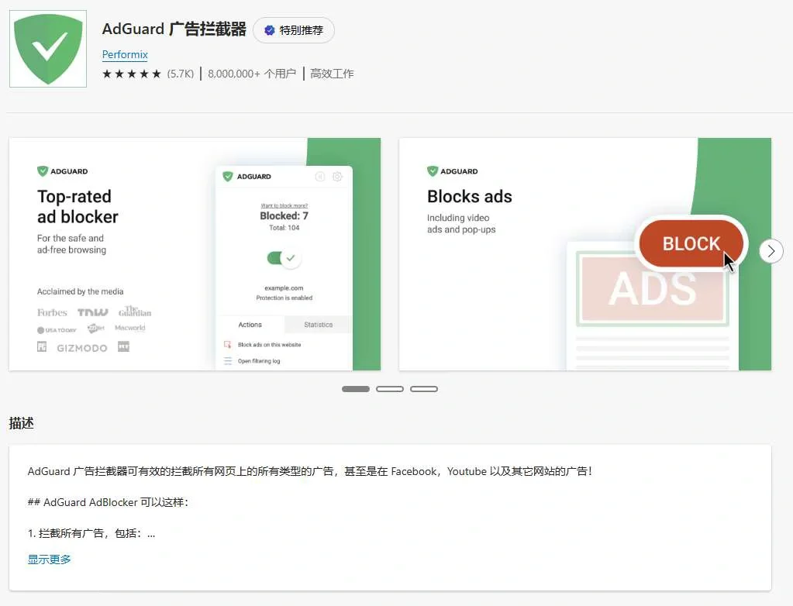
Task: Click the USA Today media logo
Action: [56, 330]
